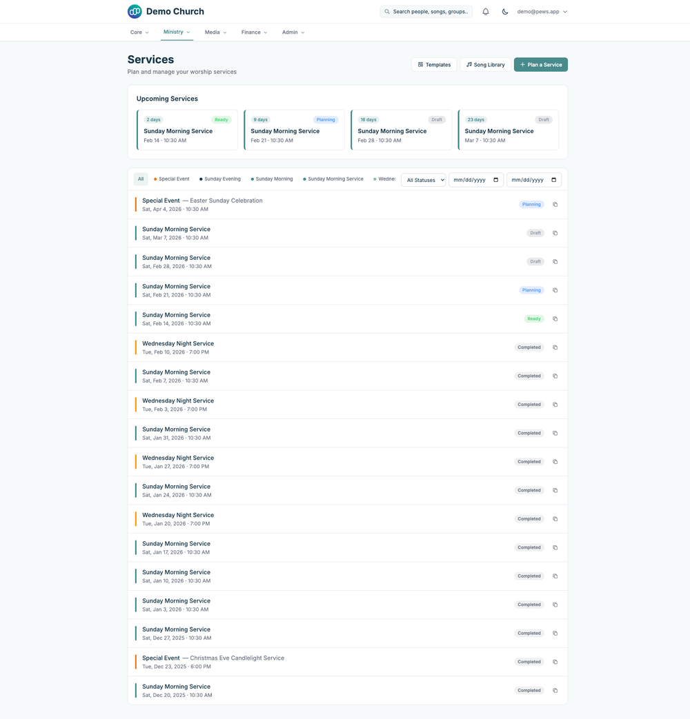Duplicate the Jan 27 Wednesday Night Service
Screen dimensions: 690x719
[x=555, y=462]
